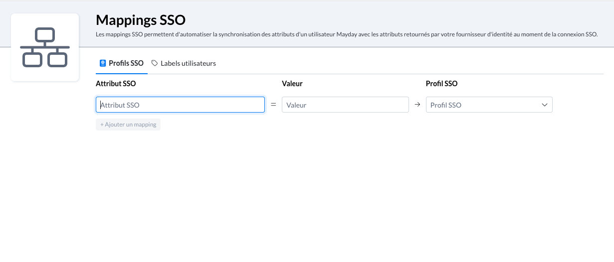Open the Labels utilisateurs tab
Image resolution: width=614 pixels, height=262 pixels.
click(x=188, y=63)
